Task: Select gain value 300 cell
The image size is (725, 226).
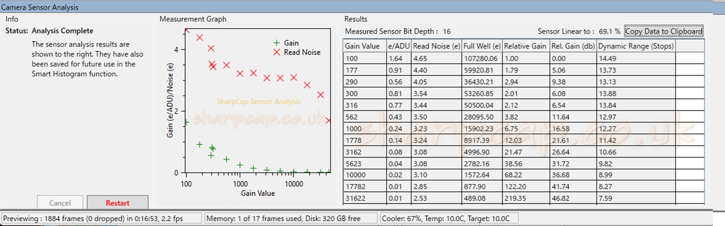Action: (365, 94)
